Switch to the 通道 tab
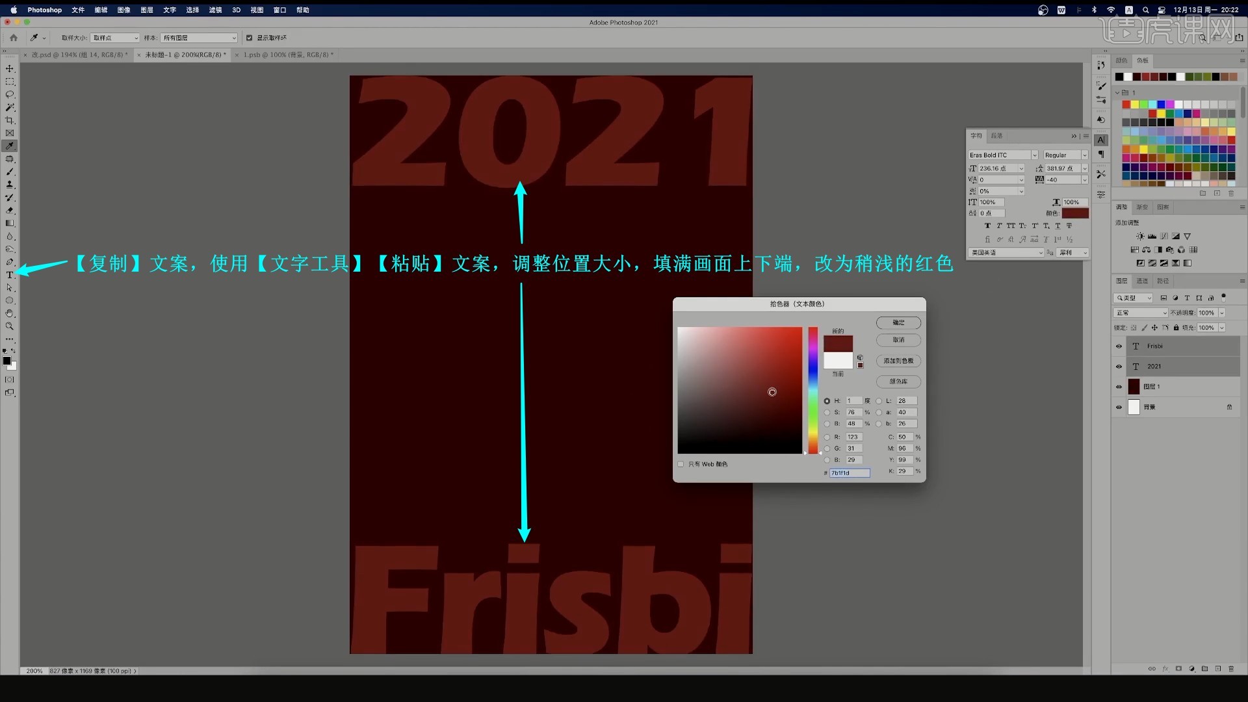 (1143, 281)
